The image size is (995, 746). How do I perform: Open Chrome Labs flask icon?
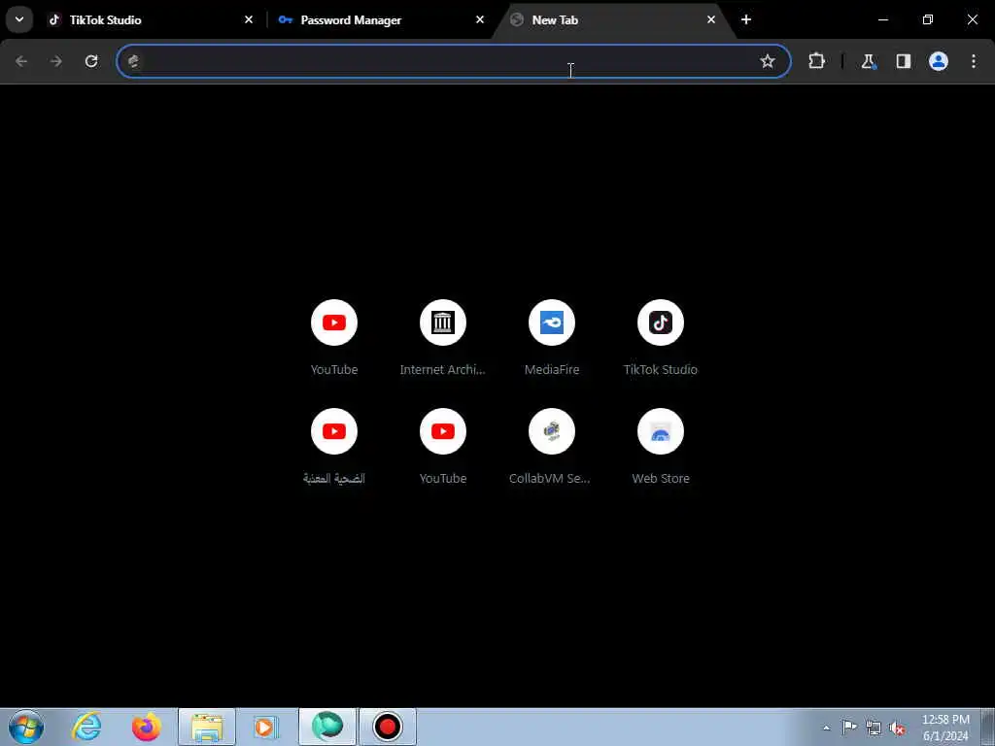tap(868, 61)
